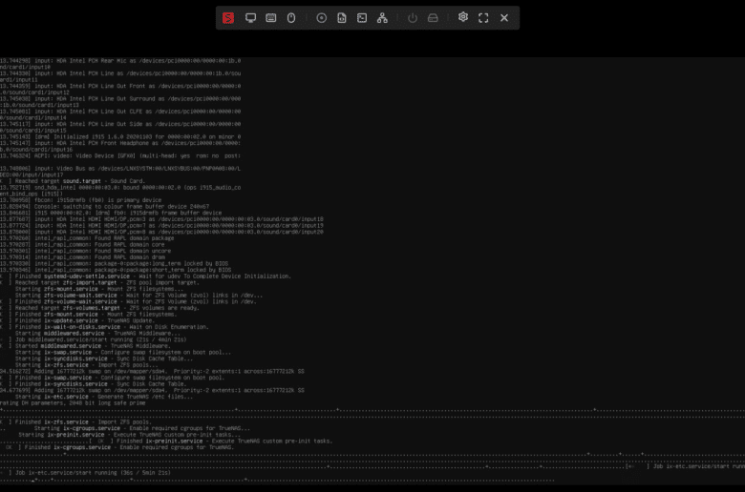
Task: Click the red Supermicro logo icon
Action: point(228,18)
